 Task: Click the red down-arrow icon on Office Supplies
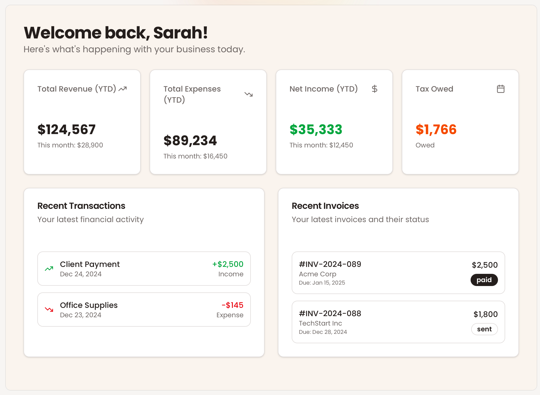[49, 309]
